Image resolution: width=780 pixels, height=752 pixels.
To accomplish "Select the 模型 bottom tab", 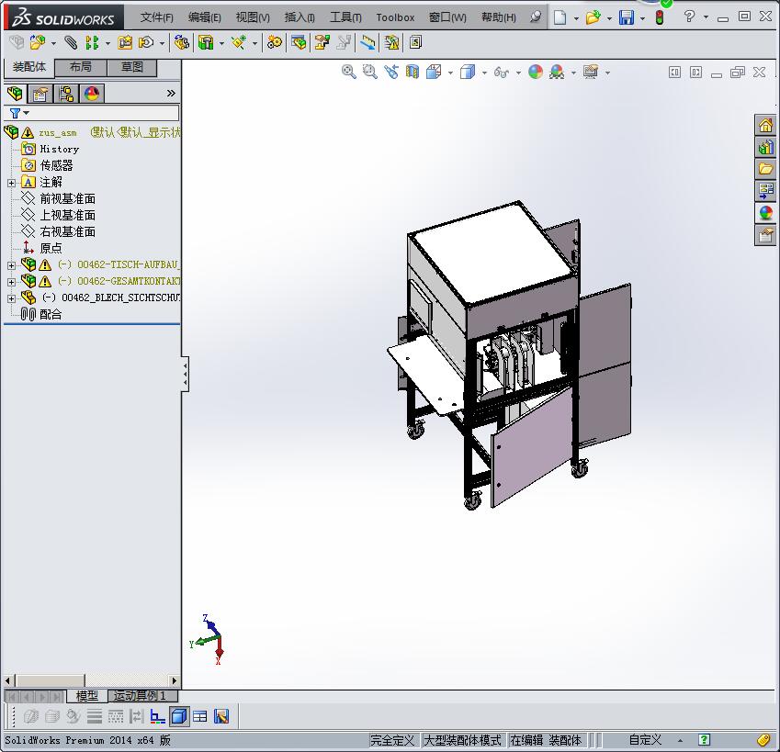I will point(87,696).
